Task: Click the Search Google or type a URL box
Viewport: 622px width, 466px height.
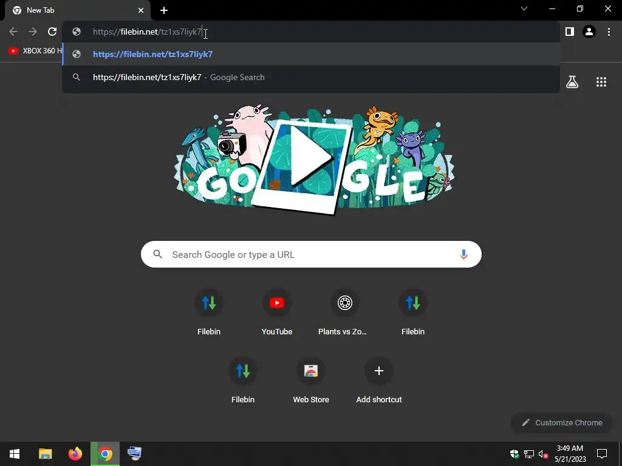Action: tap(311, 254)
